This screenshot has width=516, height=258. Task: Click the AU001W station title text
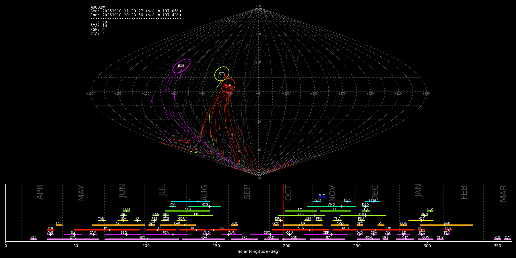pos(97,7)
